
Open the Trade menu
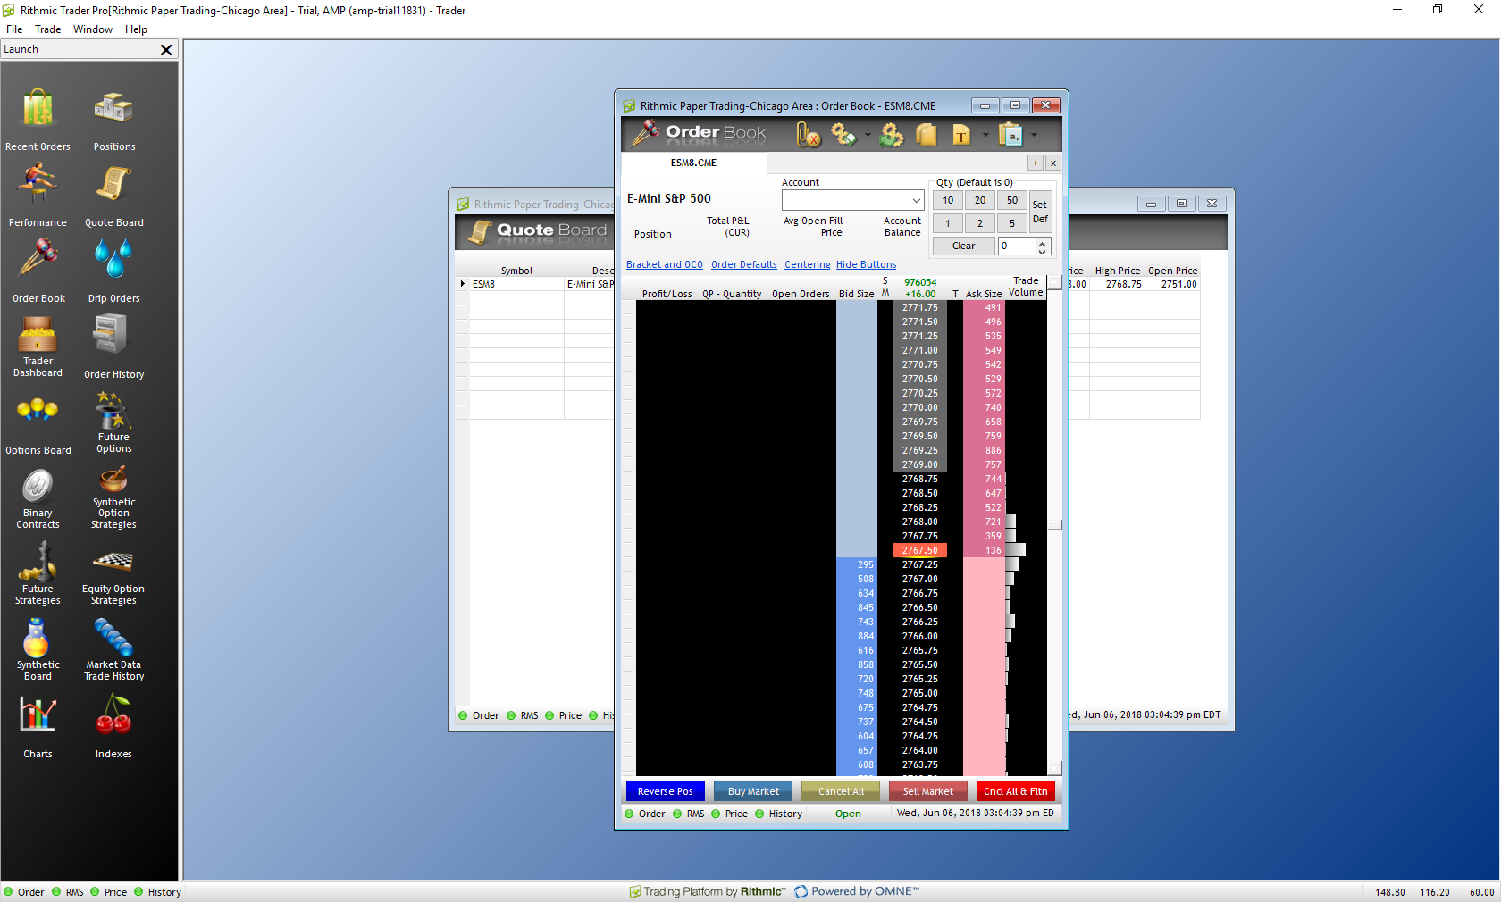48,29
